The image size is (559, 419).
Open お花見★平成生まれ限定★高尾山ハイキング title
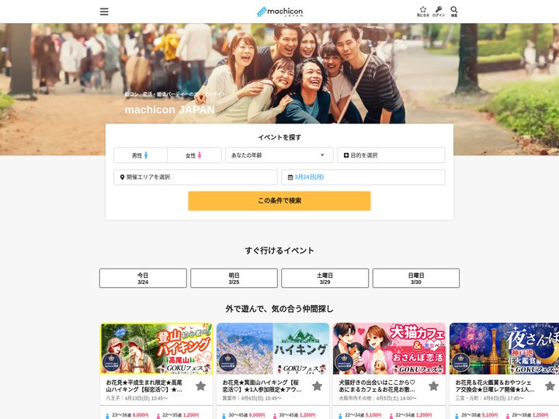pos(144,386)
